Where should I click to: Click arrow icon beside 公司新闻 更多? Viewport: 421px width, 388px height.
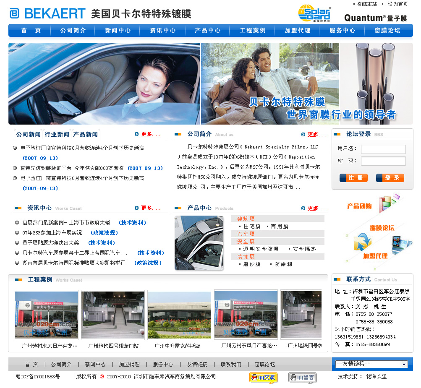point(136,134)
